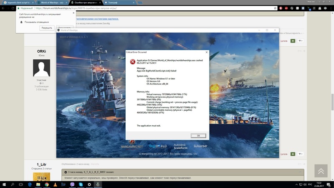Viewport: 334px width, 188px height.
Task: Open Task View on the taskbar
Action: (21, 185)
